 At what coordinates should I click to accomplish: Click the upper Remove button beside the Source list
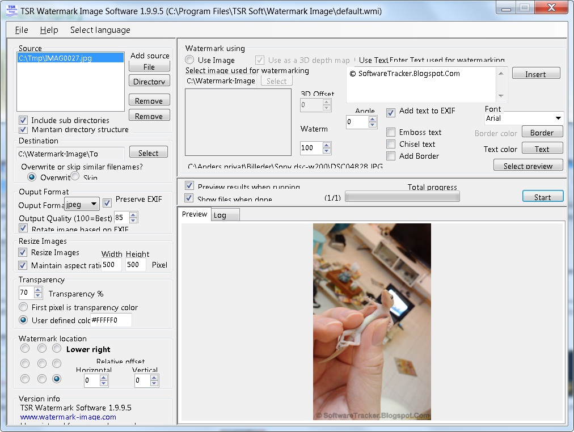(149, 100)
